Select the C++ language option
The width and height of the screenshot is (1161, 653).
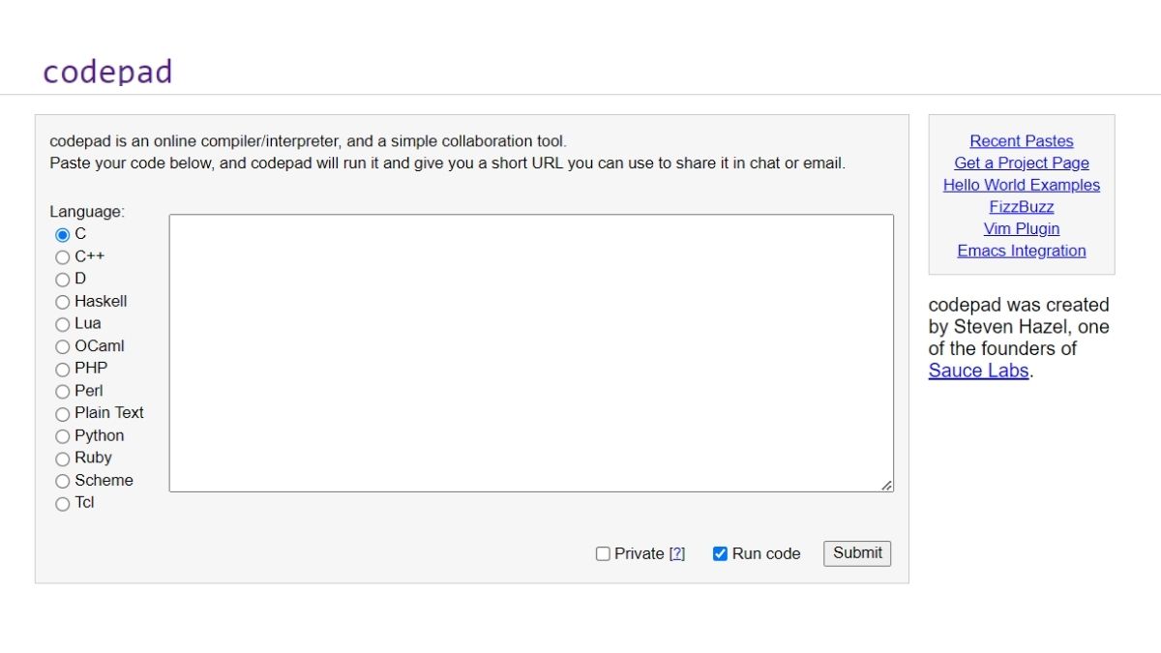(x=63, y=257)
